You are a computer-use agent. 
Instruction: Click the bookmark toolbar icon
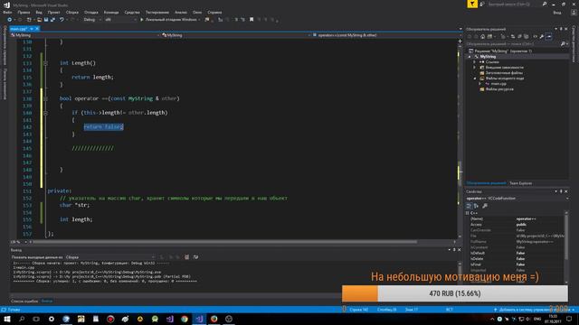(x=252, y=20)
